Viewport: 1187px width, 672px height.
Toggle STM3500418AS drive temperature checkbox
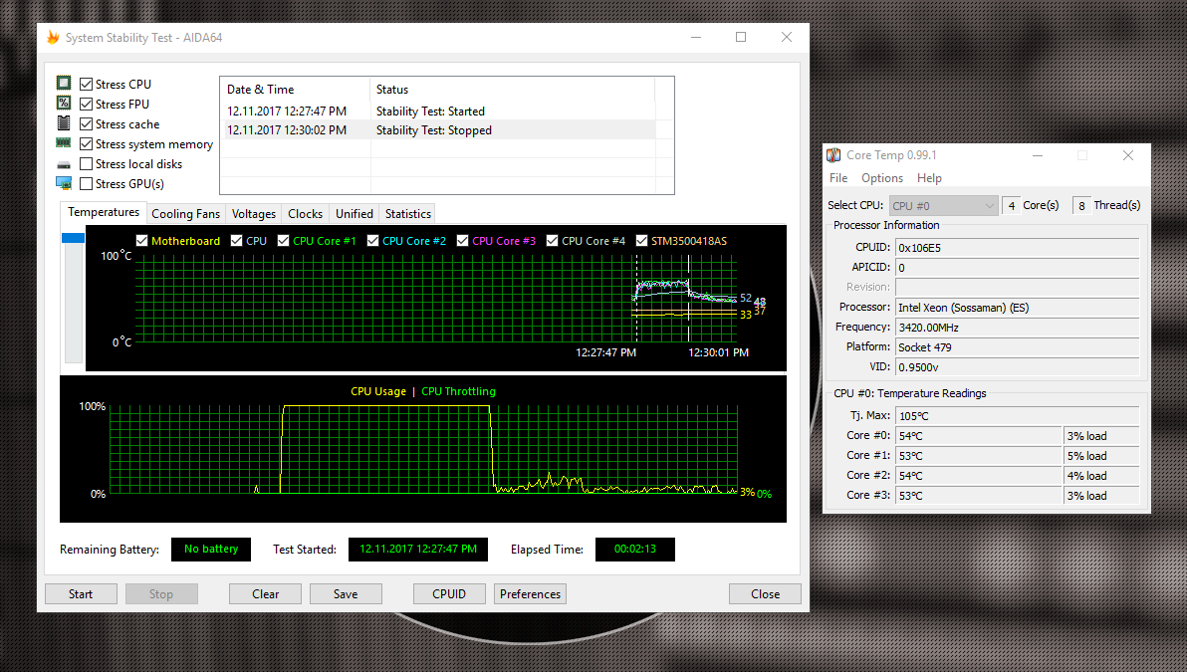[x=642, y=241]
